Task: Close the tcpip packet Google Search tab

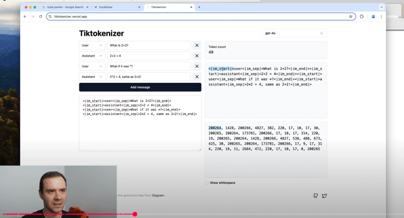Action: (87, 7)
